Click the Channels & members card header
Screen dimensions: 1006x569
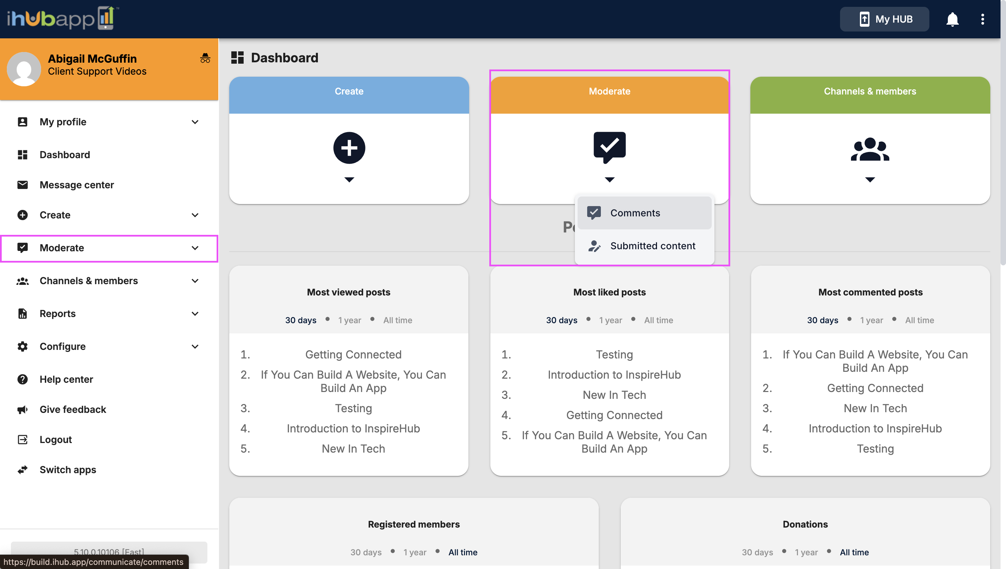[870, 95]
